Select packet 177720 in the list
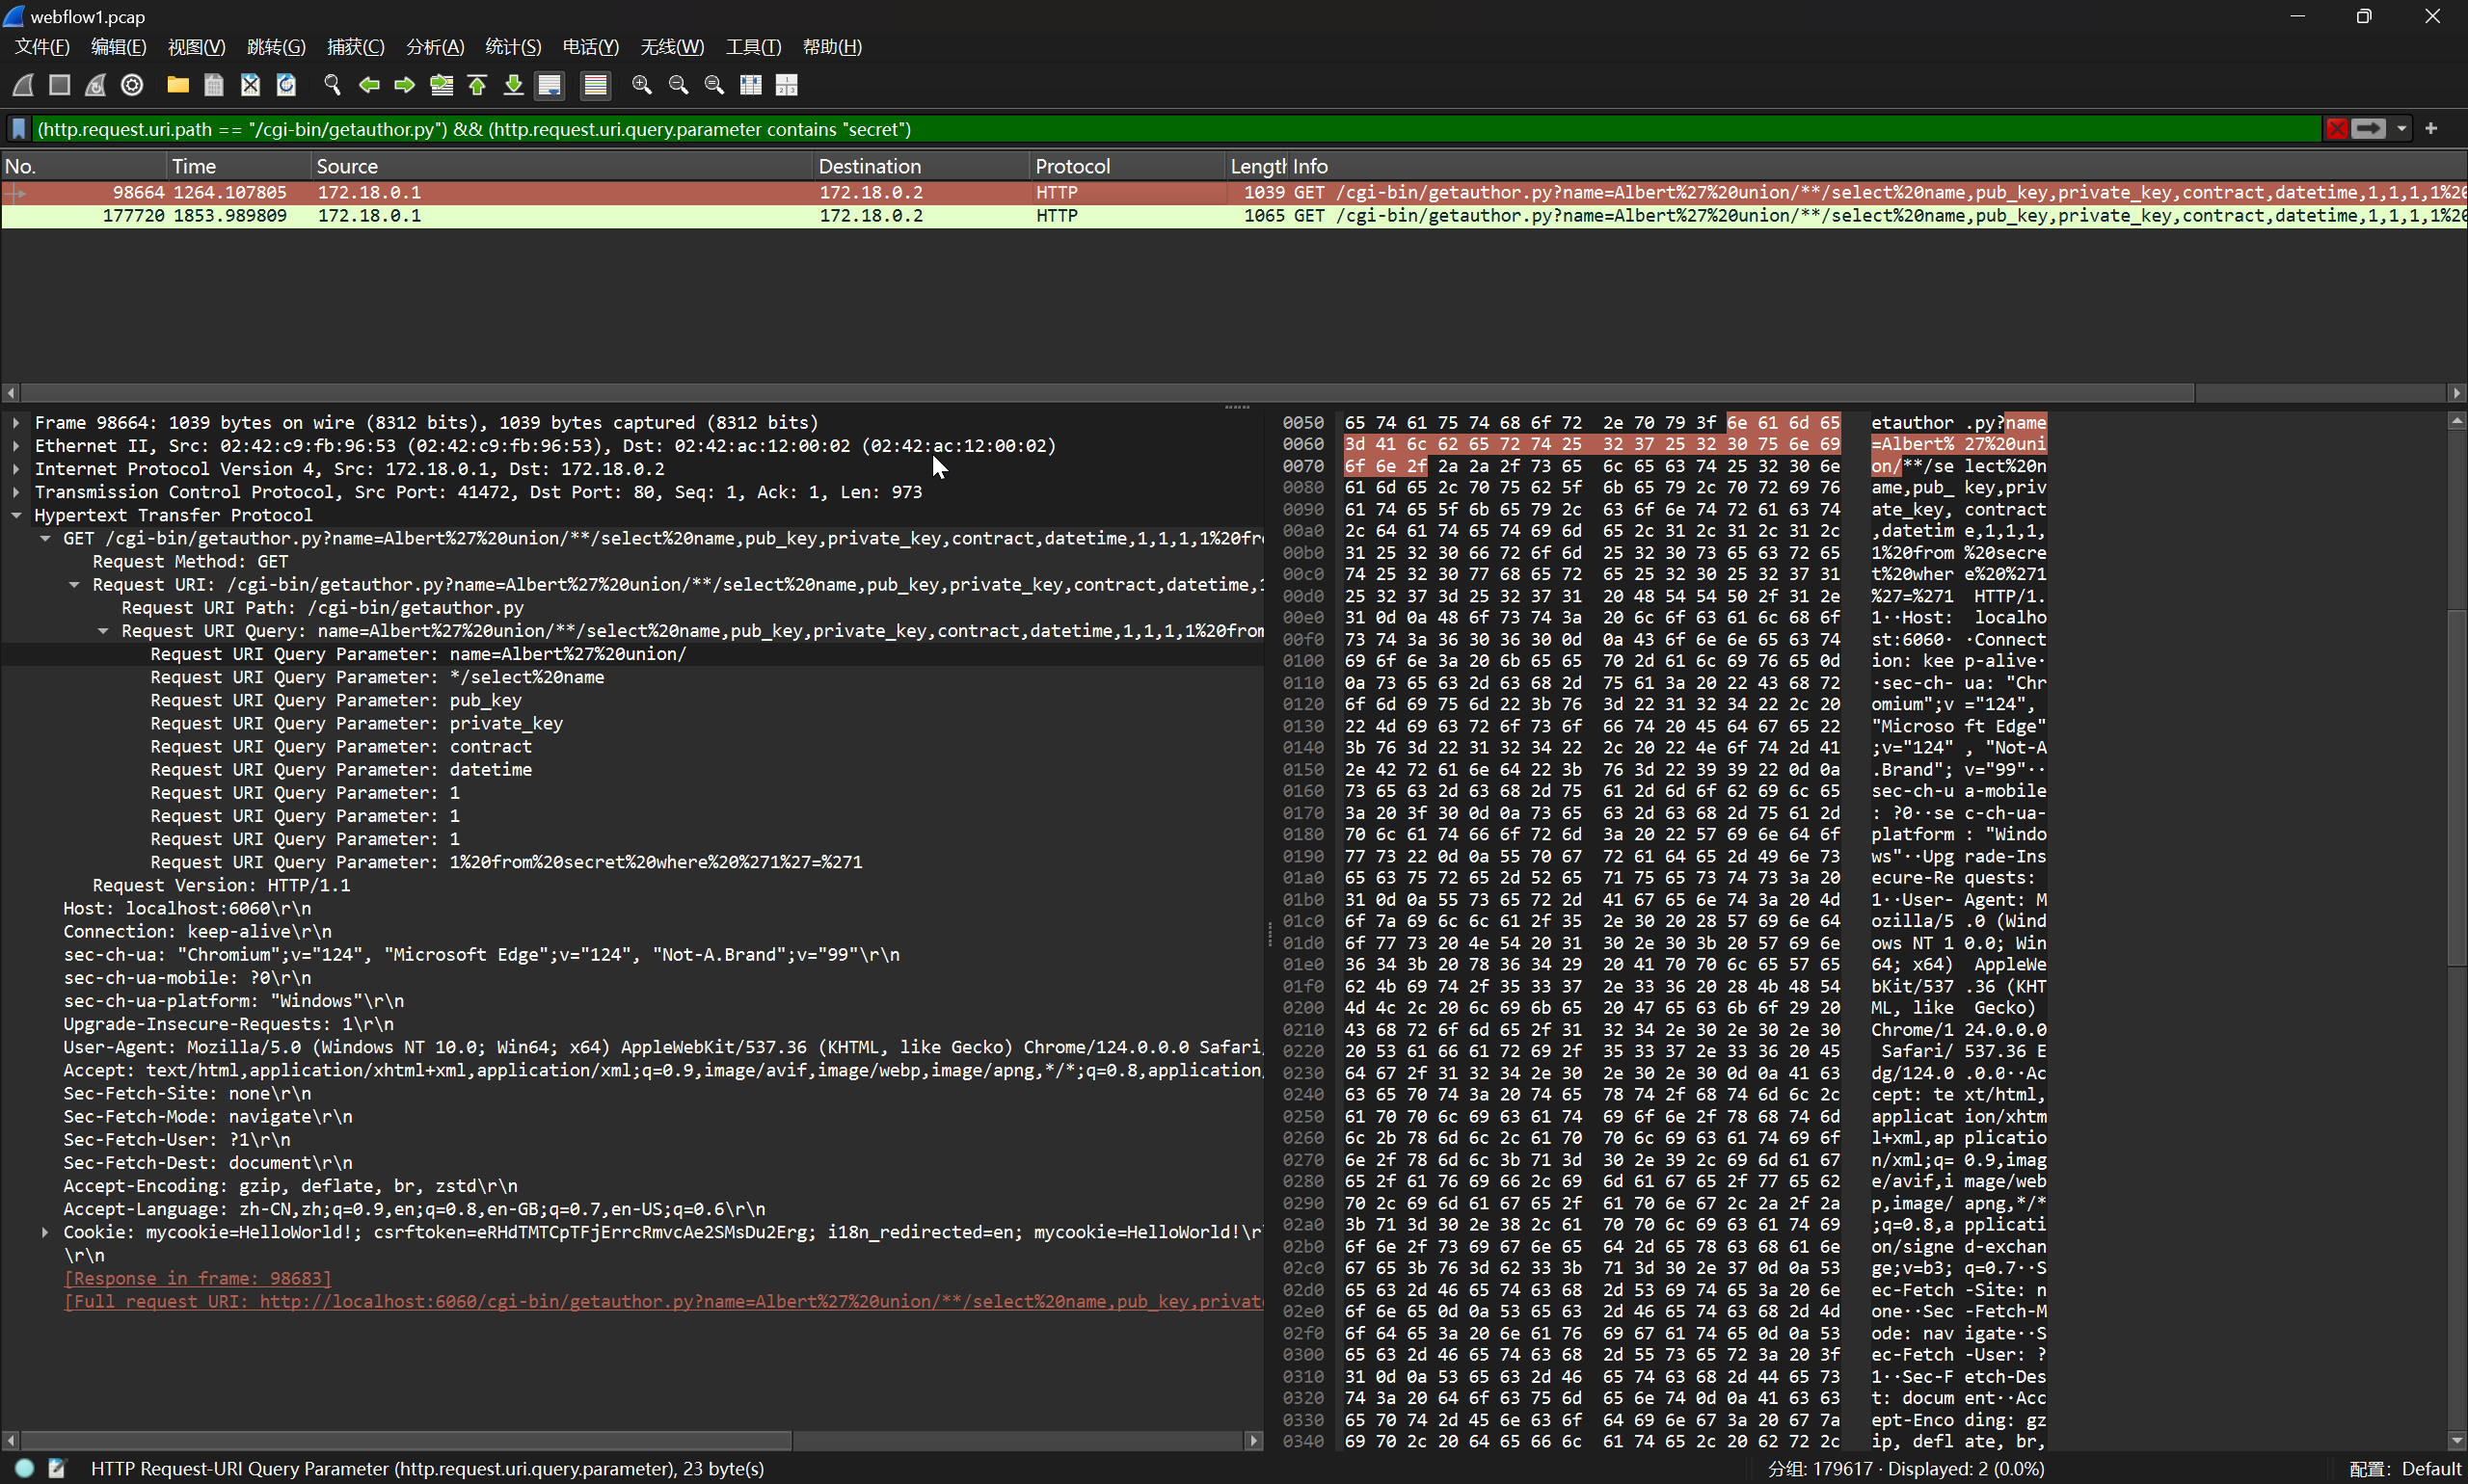 (x=1233, y=216)
